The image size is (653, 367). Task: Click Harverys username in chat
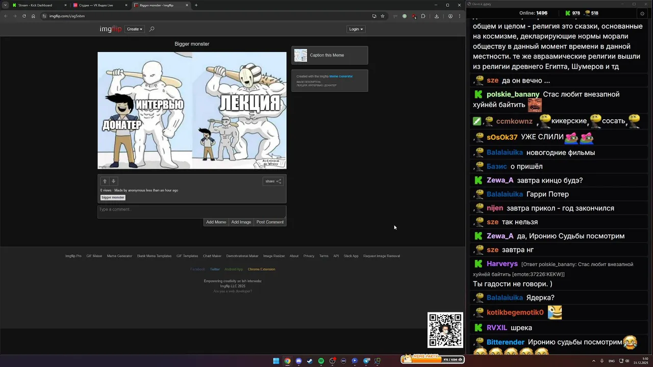[x=502, y=264]
